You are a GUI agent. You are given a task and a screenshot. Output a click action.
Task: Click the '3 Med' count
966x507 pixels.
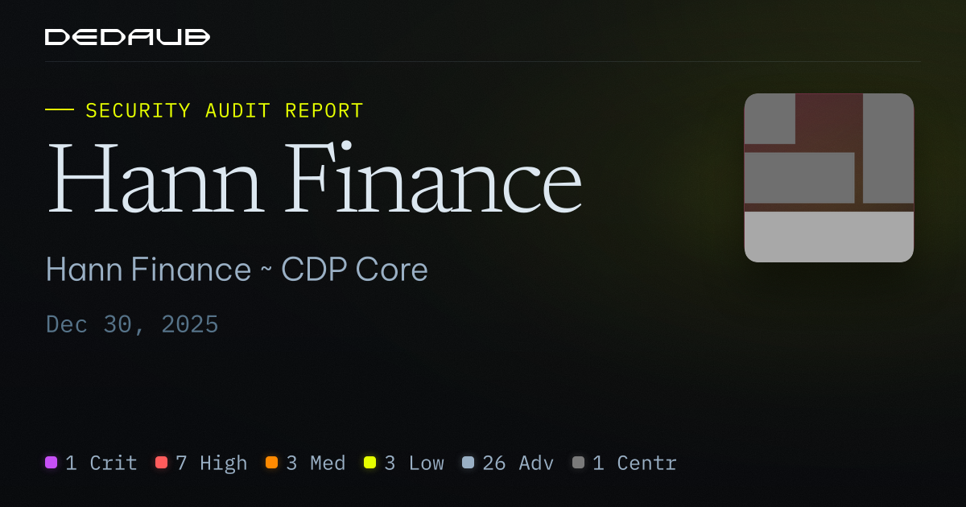click(316, 463)
